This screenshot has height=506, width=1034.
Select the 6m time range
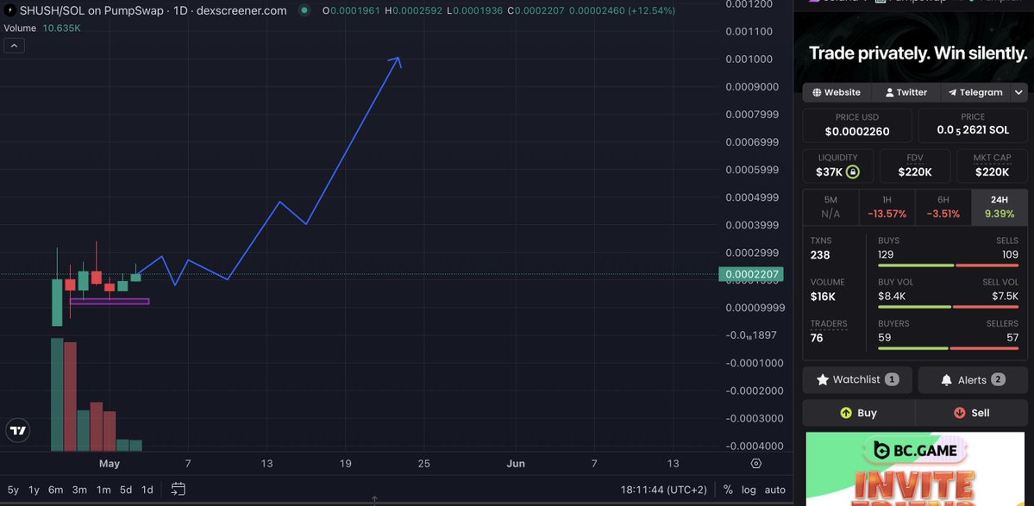(55, 490)
